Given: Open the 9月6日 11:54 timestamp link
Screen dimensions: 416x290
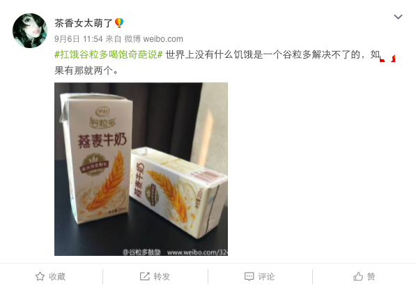Looking at the screenshot, I should coord(79,39).
